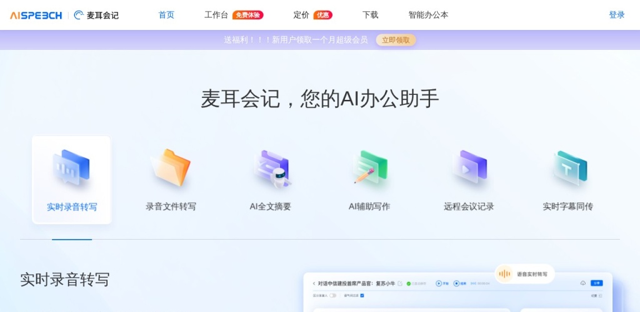
Task: Toggle the 区分发言人 switch
Action: (x=333, y=296)
